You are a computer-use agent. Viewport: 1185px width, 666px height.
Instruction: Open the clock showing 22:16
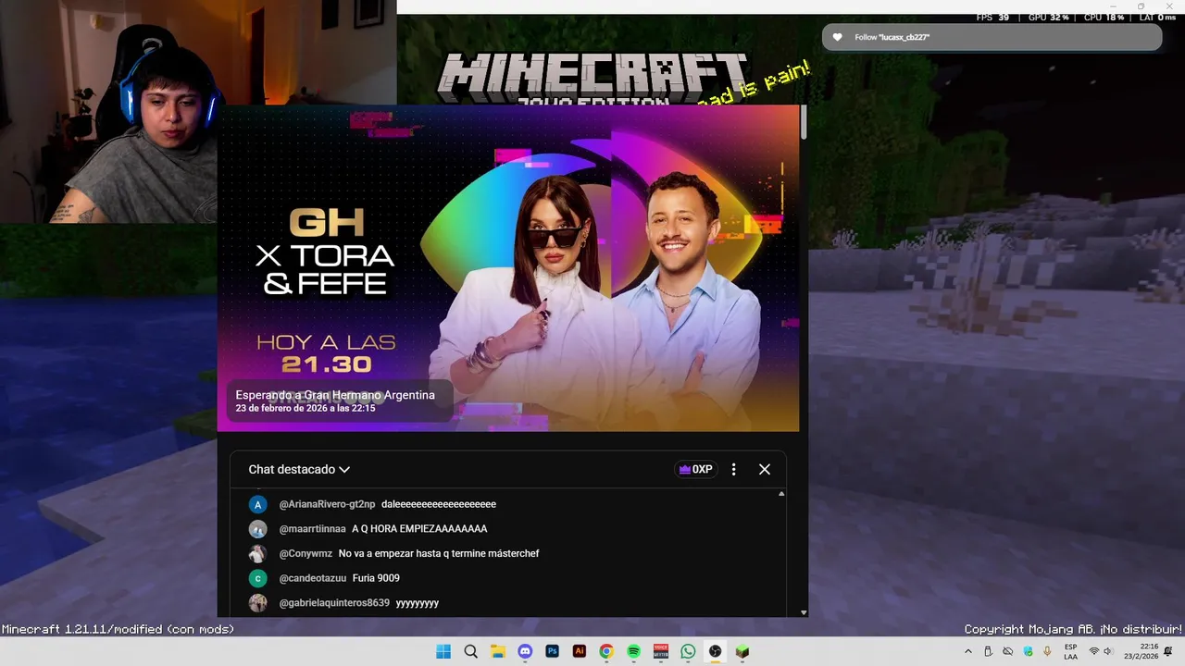point(1141,651)
